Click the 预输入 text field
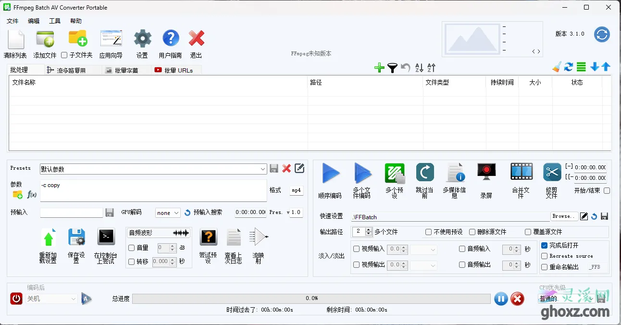 pyautogui.click(x=72, y=212)
